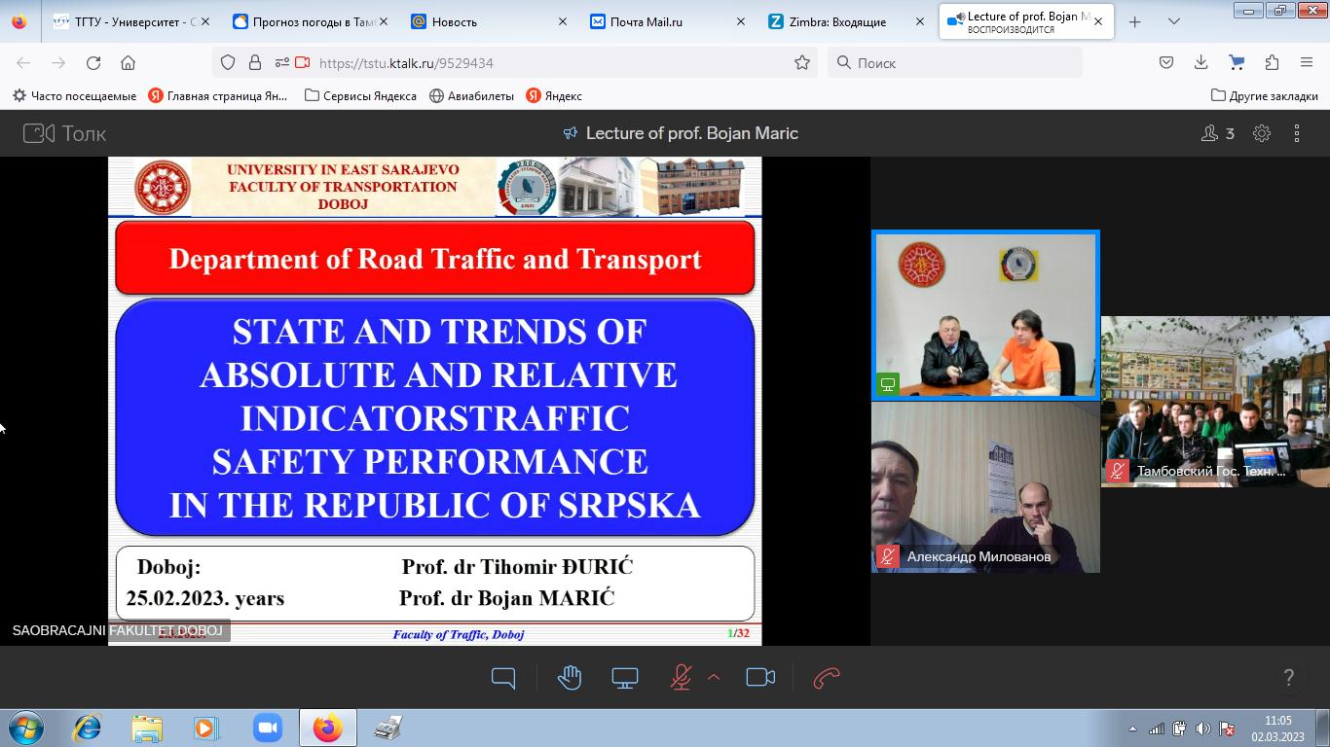Image resolution: width=1330 pixels, height=747 pixels.
Task: Unmute the microphone
Action: pos(681,678)
